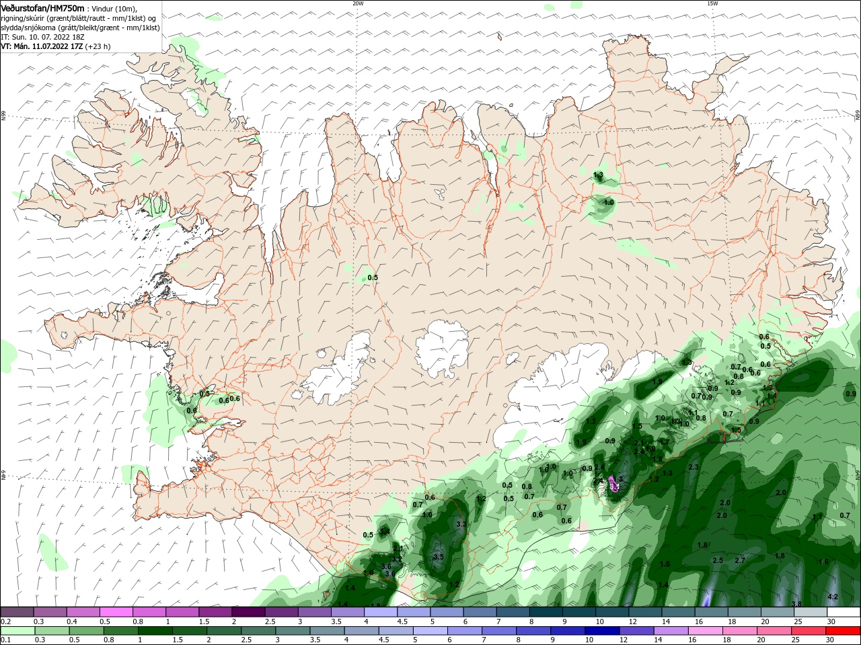Click the 20W longitude label
The image size is (861, 645).
pyautogui.click(x=358, y=3)
